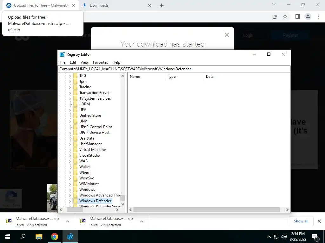The width and height of the screenshot is (325, 243).
Task: Select the UPnP Control Point folder icon
Action: pos(75,127)
